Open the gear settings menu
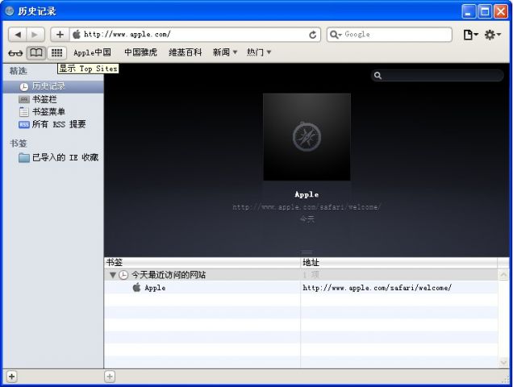Image resolution: width=513 pixels, height=387 pixels. tap(492, 35)
